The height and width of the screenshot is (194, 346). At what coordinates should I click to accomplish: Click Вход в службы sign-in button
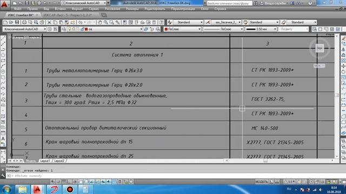[274, 3]
